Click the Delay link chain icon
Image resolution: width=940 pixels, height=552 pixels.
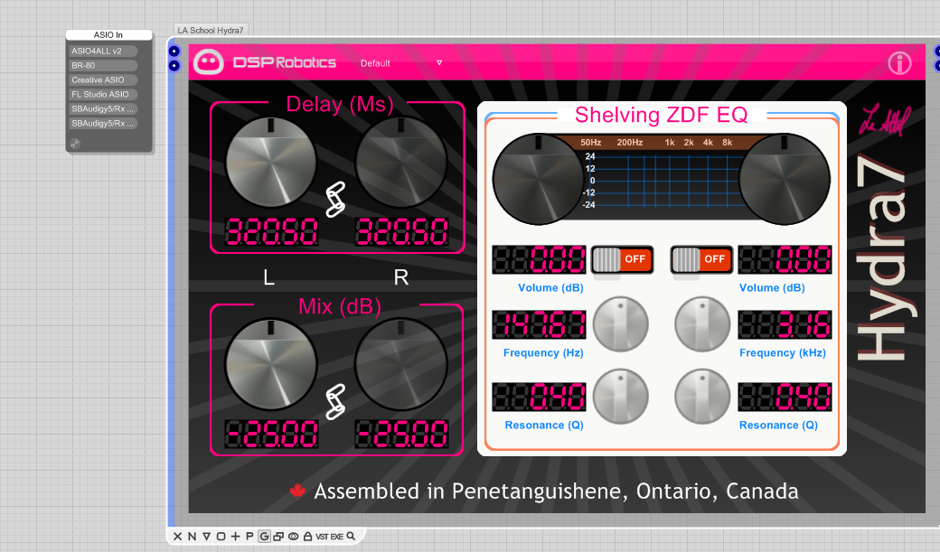coord(335,200)
